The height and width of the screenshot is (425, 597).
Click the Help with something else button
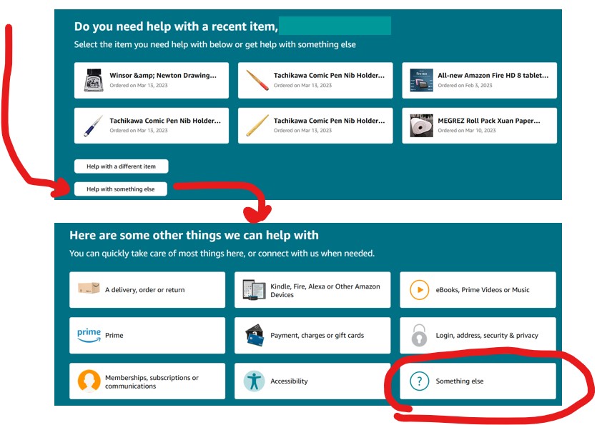pos(121,189)
